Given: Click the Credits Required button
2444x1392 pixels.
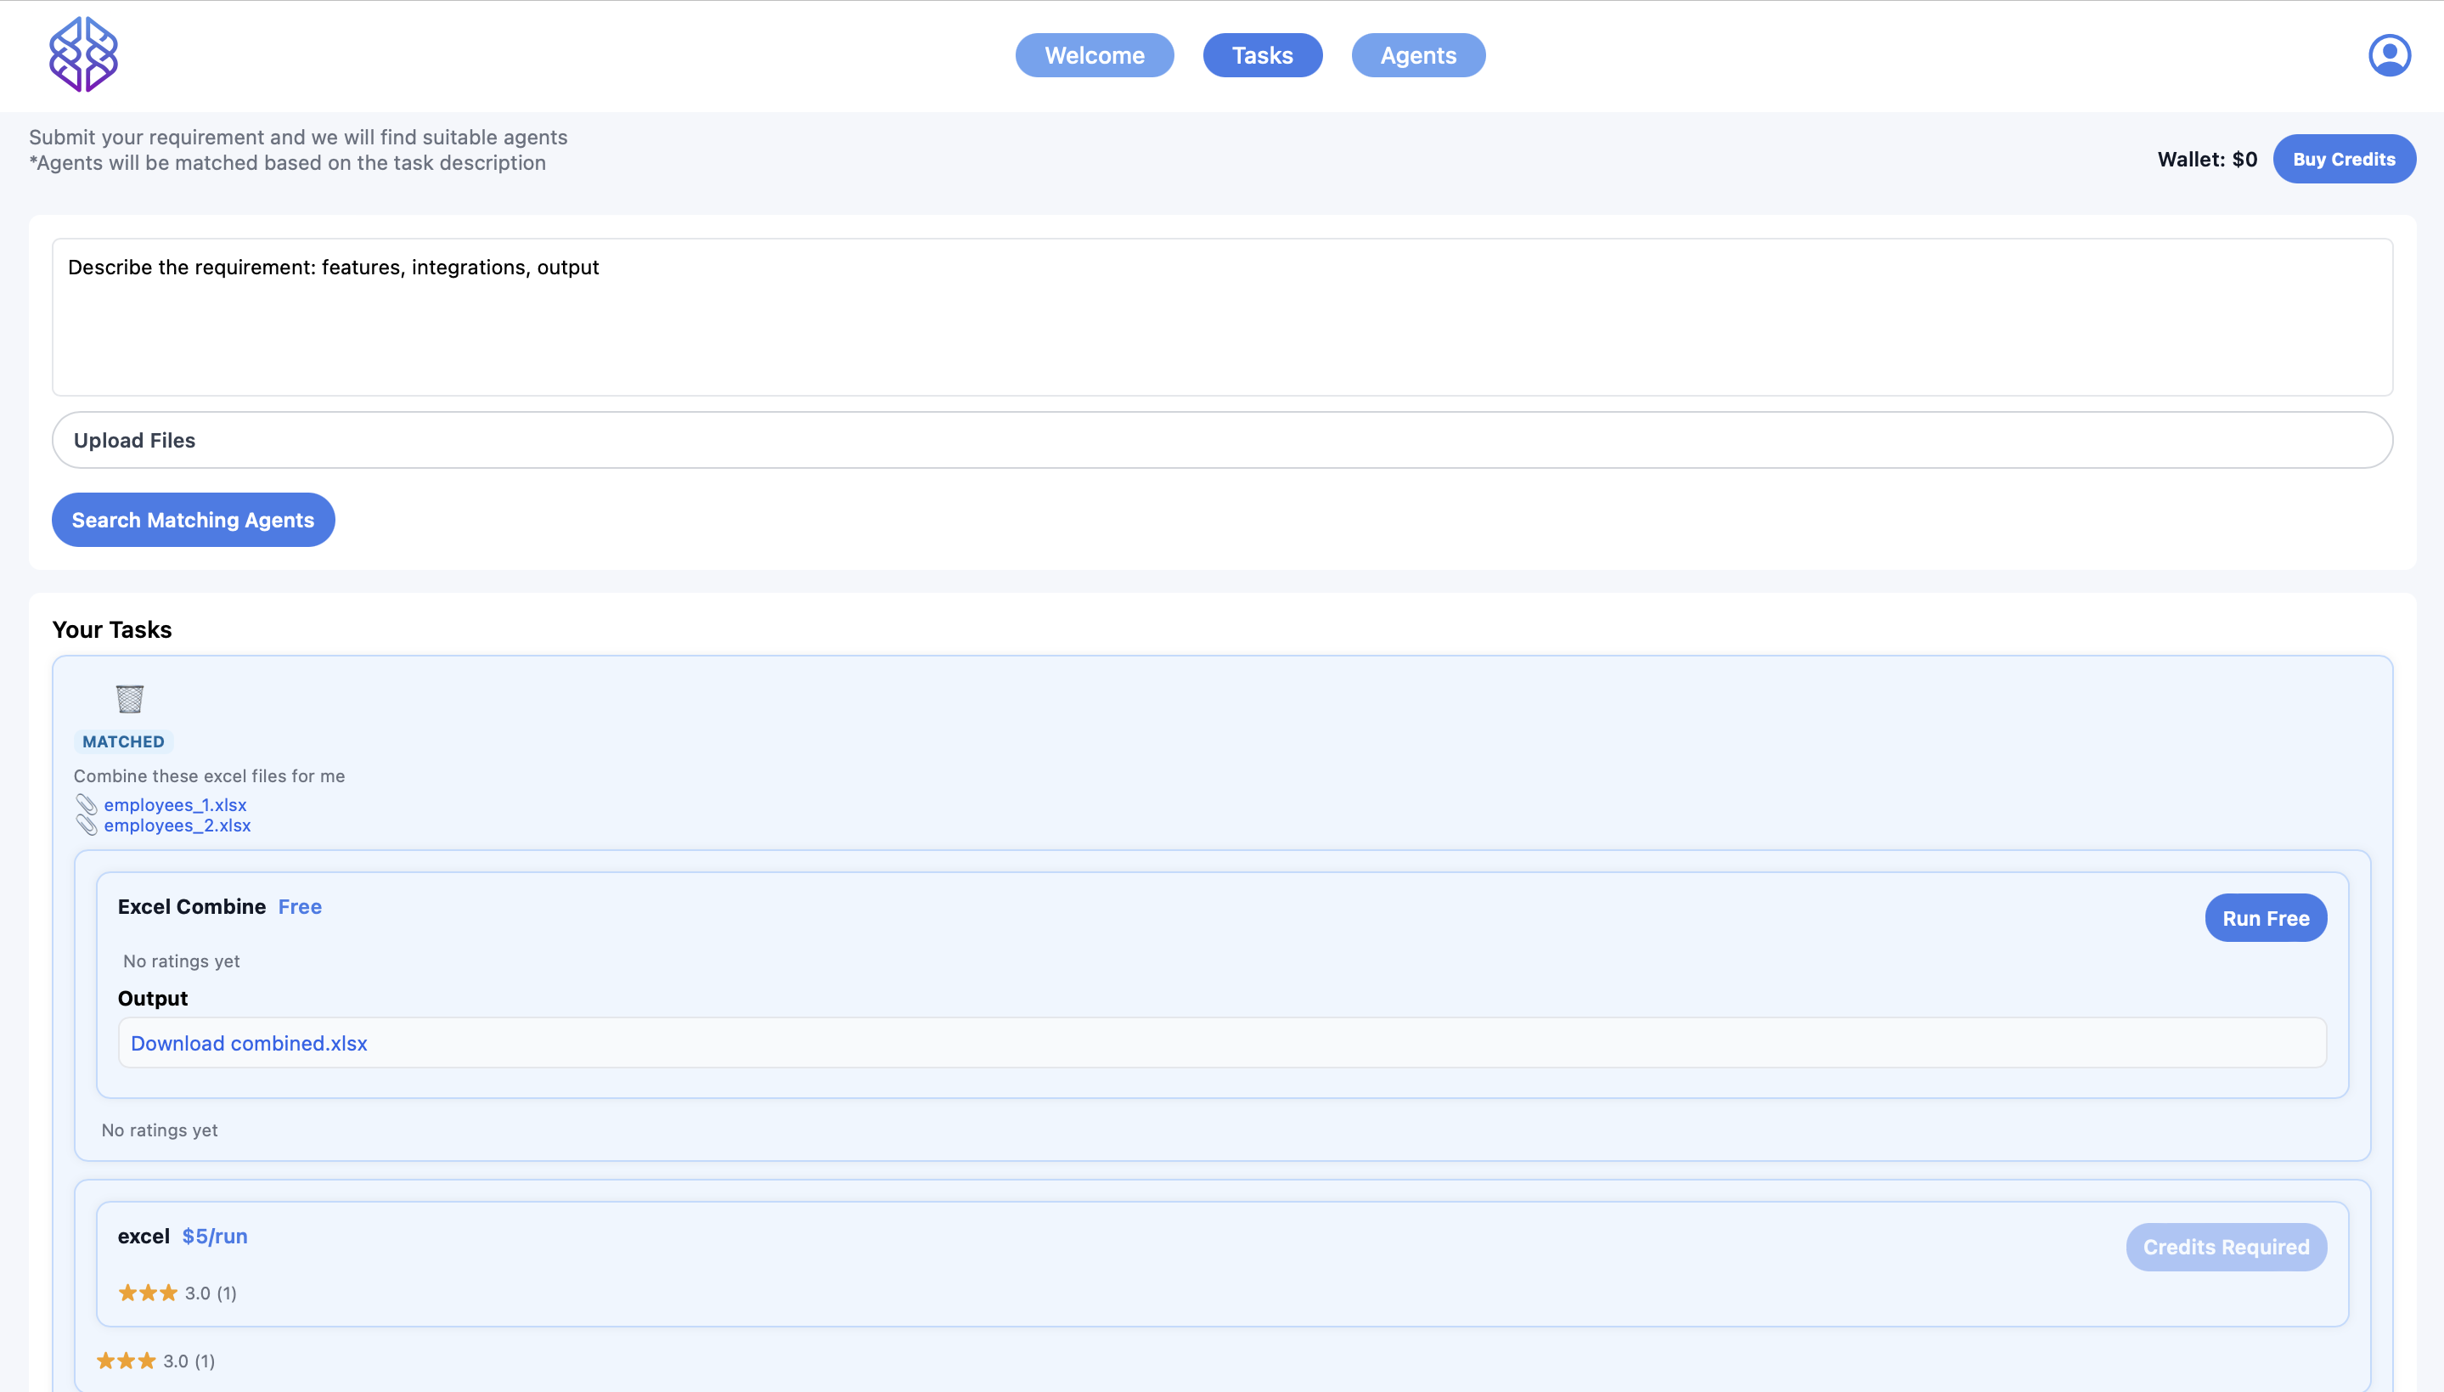Looking at the screenshot, I should 2225,1247.
